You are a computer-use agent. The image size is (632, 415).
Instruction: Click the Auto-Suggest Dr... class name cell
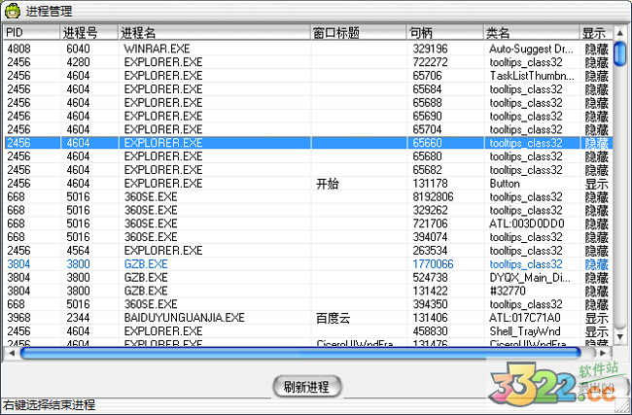pos(531,49)
